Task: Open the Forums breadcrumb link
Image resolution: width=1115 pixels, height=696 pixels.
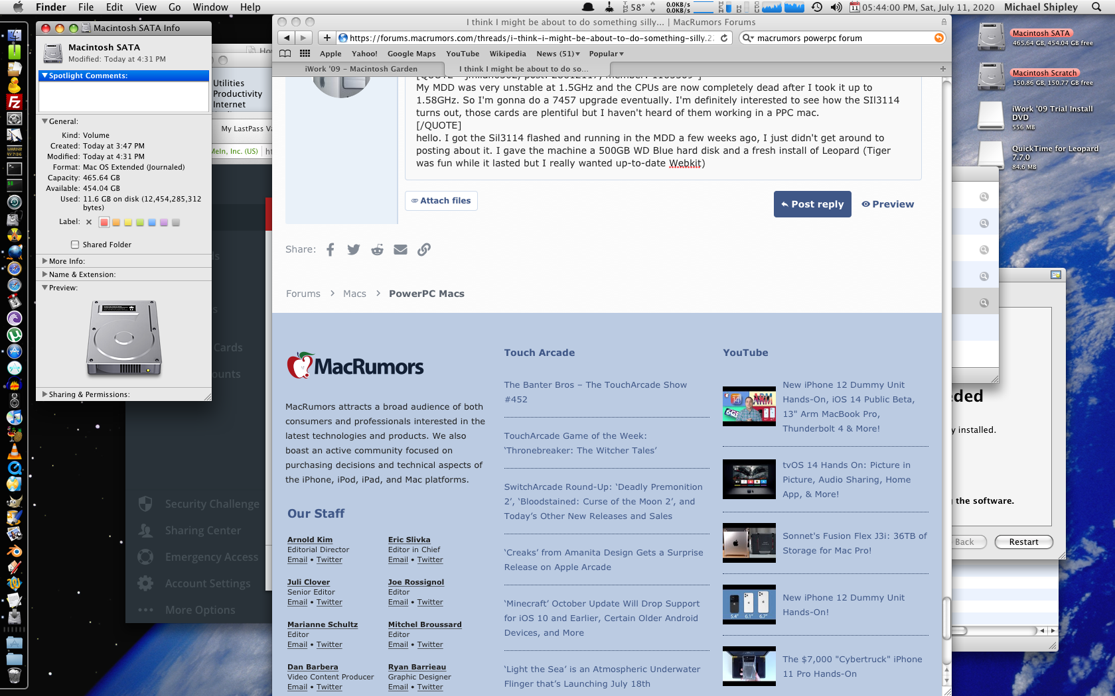Action: 303,294
